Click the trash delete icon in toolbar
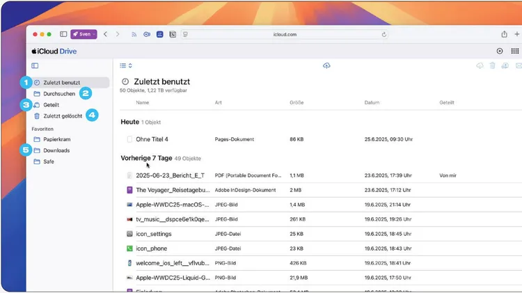 coord(492,65)
